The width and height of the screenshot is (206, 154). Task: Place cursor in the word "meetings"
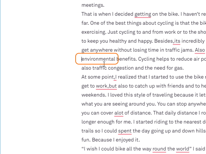tap(93, 5)
